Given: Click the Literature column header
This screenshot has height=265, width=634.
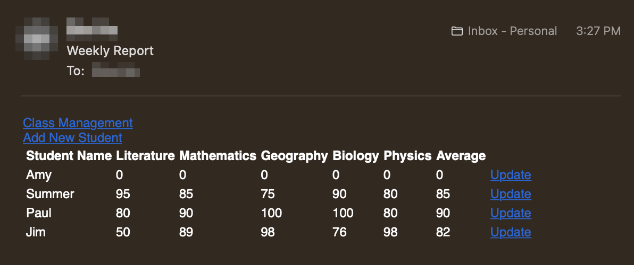Looking at the screenshot, I should (145, 156).
